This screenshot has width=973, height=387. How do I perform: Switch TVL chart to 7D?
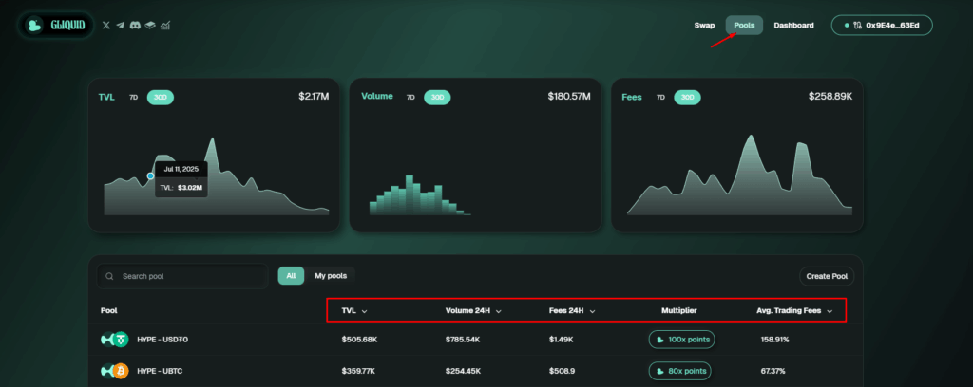click(x=133, y=97)
